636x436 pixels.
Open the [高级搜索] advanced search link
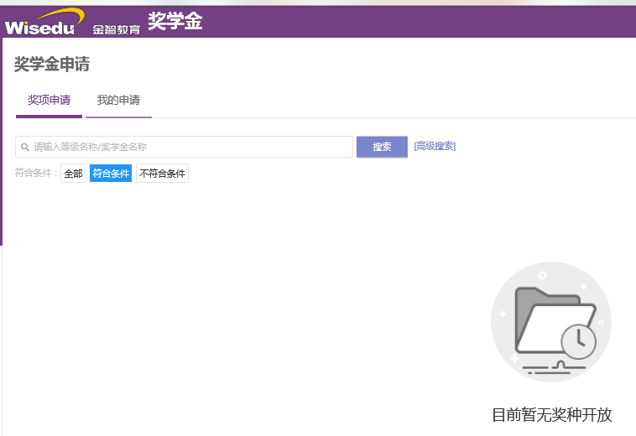pos(435,146)
